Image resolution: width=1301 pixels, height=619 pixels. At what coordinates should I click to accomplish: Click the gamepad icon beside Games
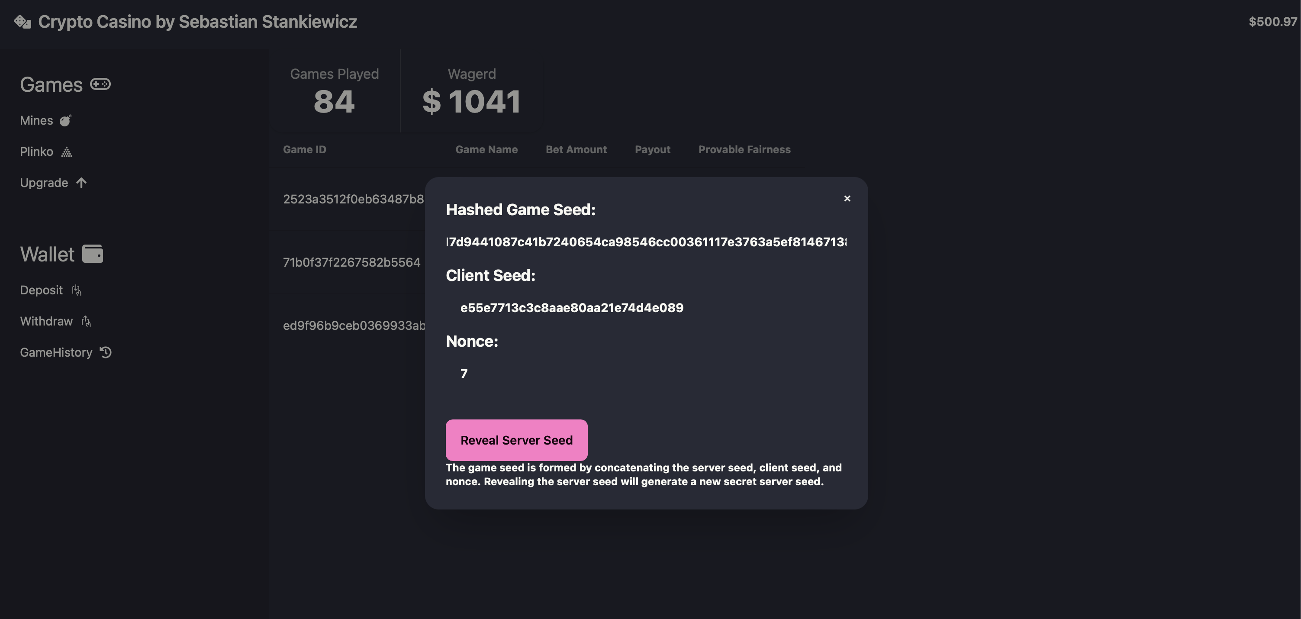[100, 84]
